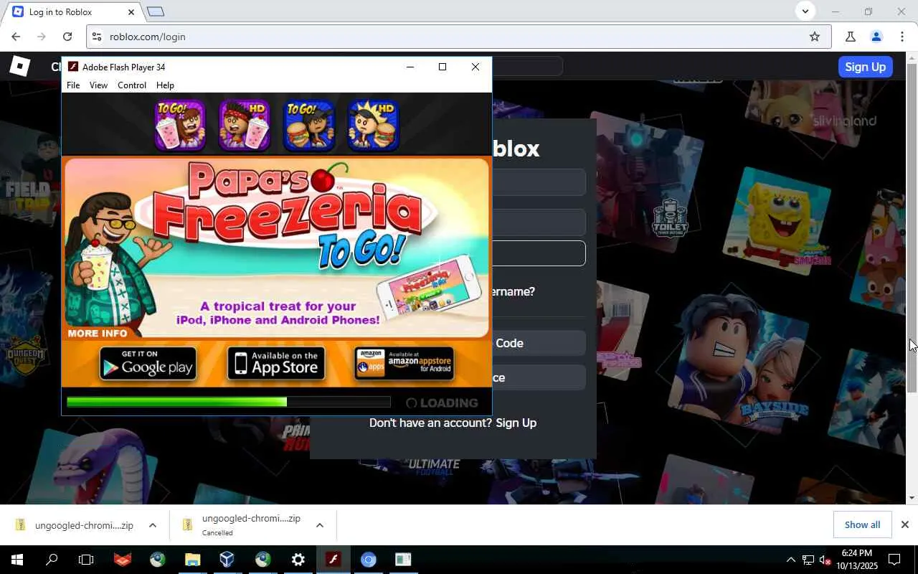Open the Chrome profile icon
This screenshot has width=918, height=574.
click(x=876, y=37)
